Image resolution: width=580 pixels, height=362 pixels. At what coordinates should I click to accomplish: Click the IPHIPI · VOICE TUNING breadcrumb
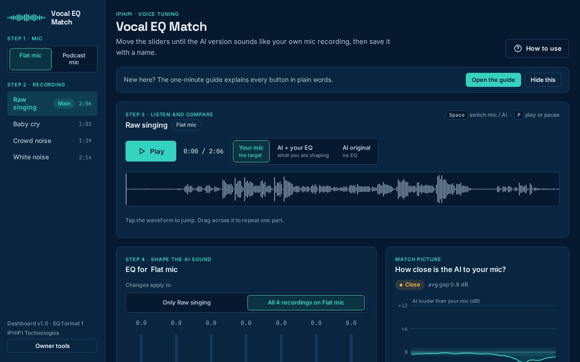click(x=147, y=14)
